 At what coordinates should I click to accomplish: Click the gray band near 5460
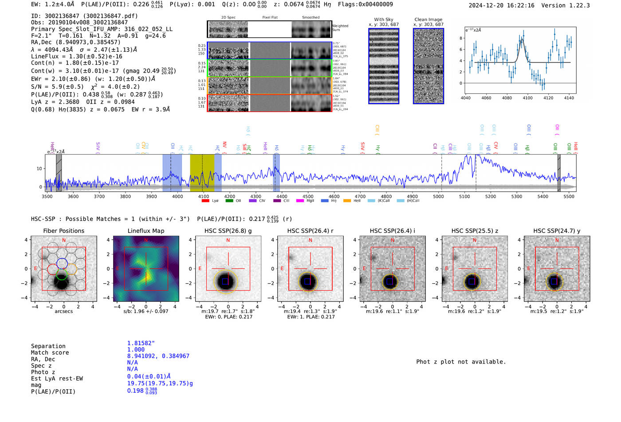coord(559,173)
